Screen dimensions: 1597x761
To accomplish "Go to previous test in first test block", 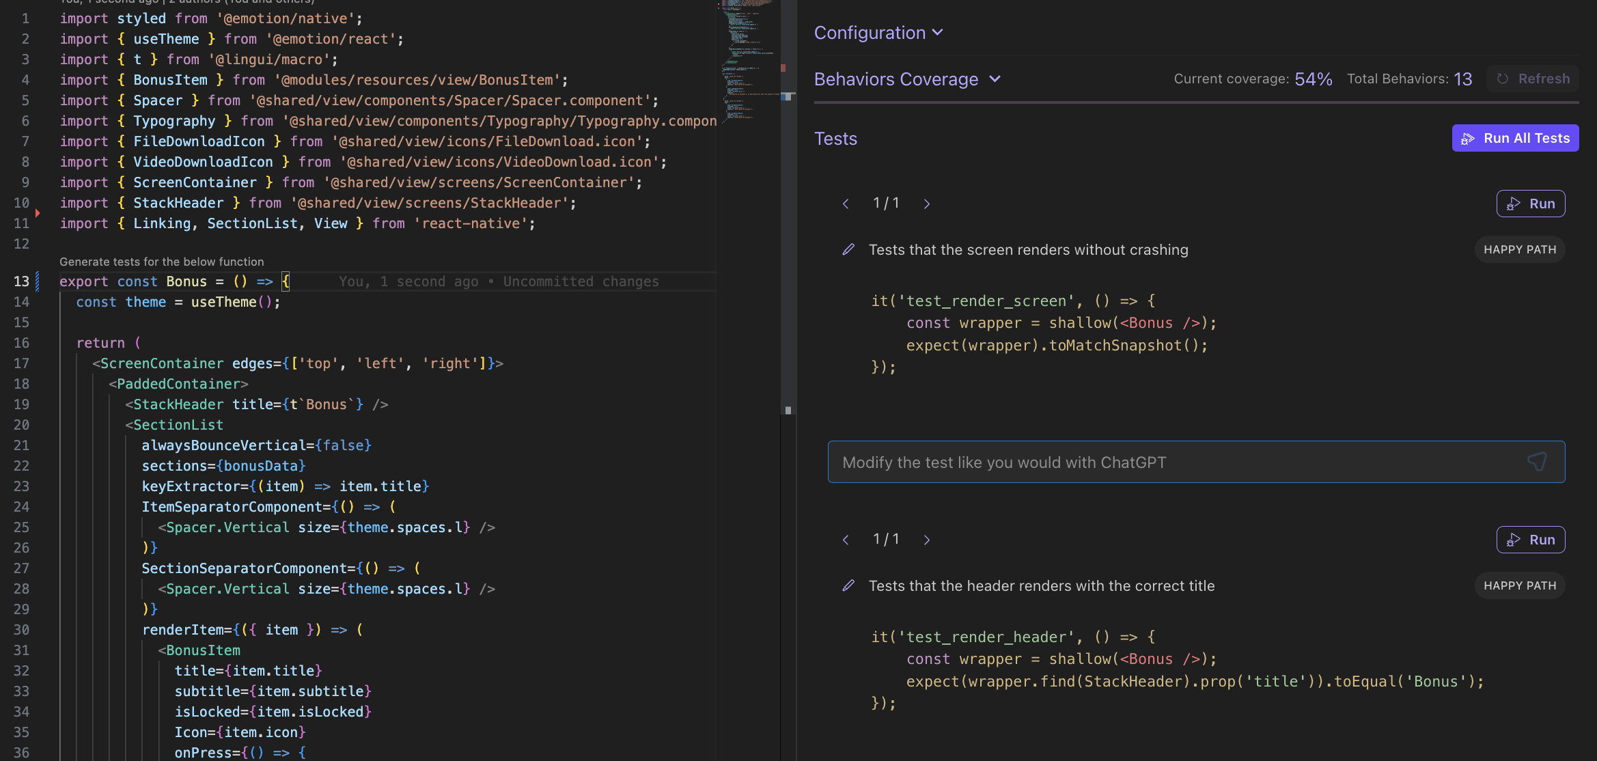I will click(846, 204).
